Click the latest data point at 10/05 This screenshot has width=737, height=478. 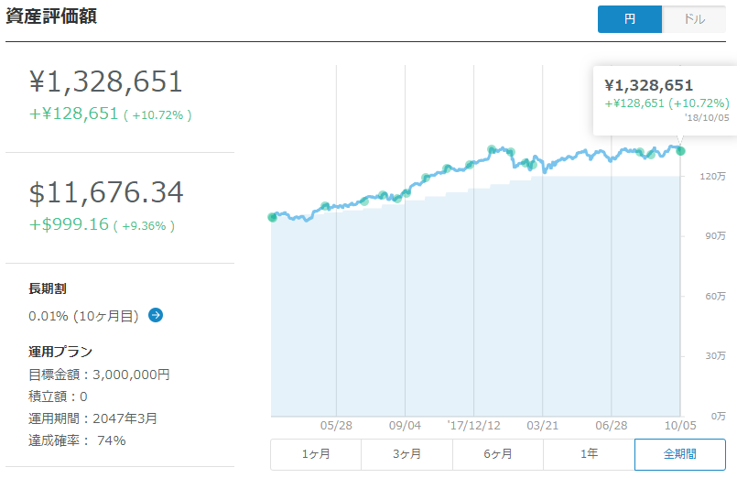680,151
